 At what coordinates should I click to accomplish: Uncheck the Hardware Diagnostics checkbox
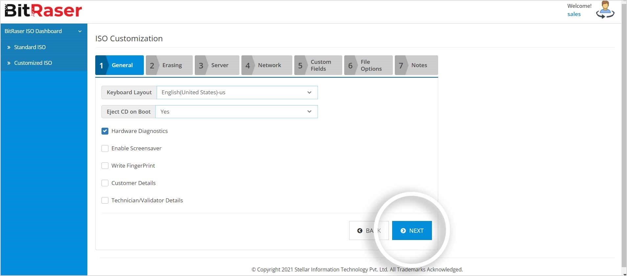click(x=105, y=131)
